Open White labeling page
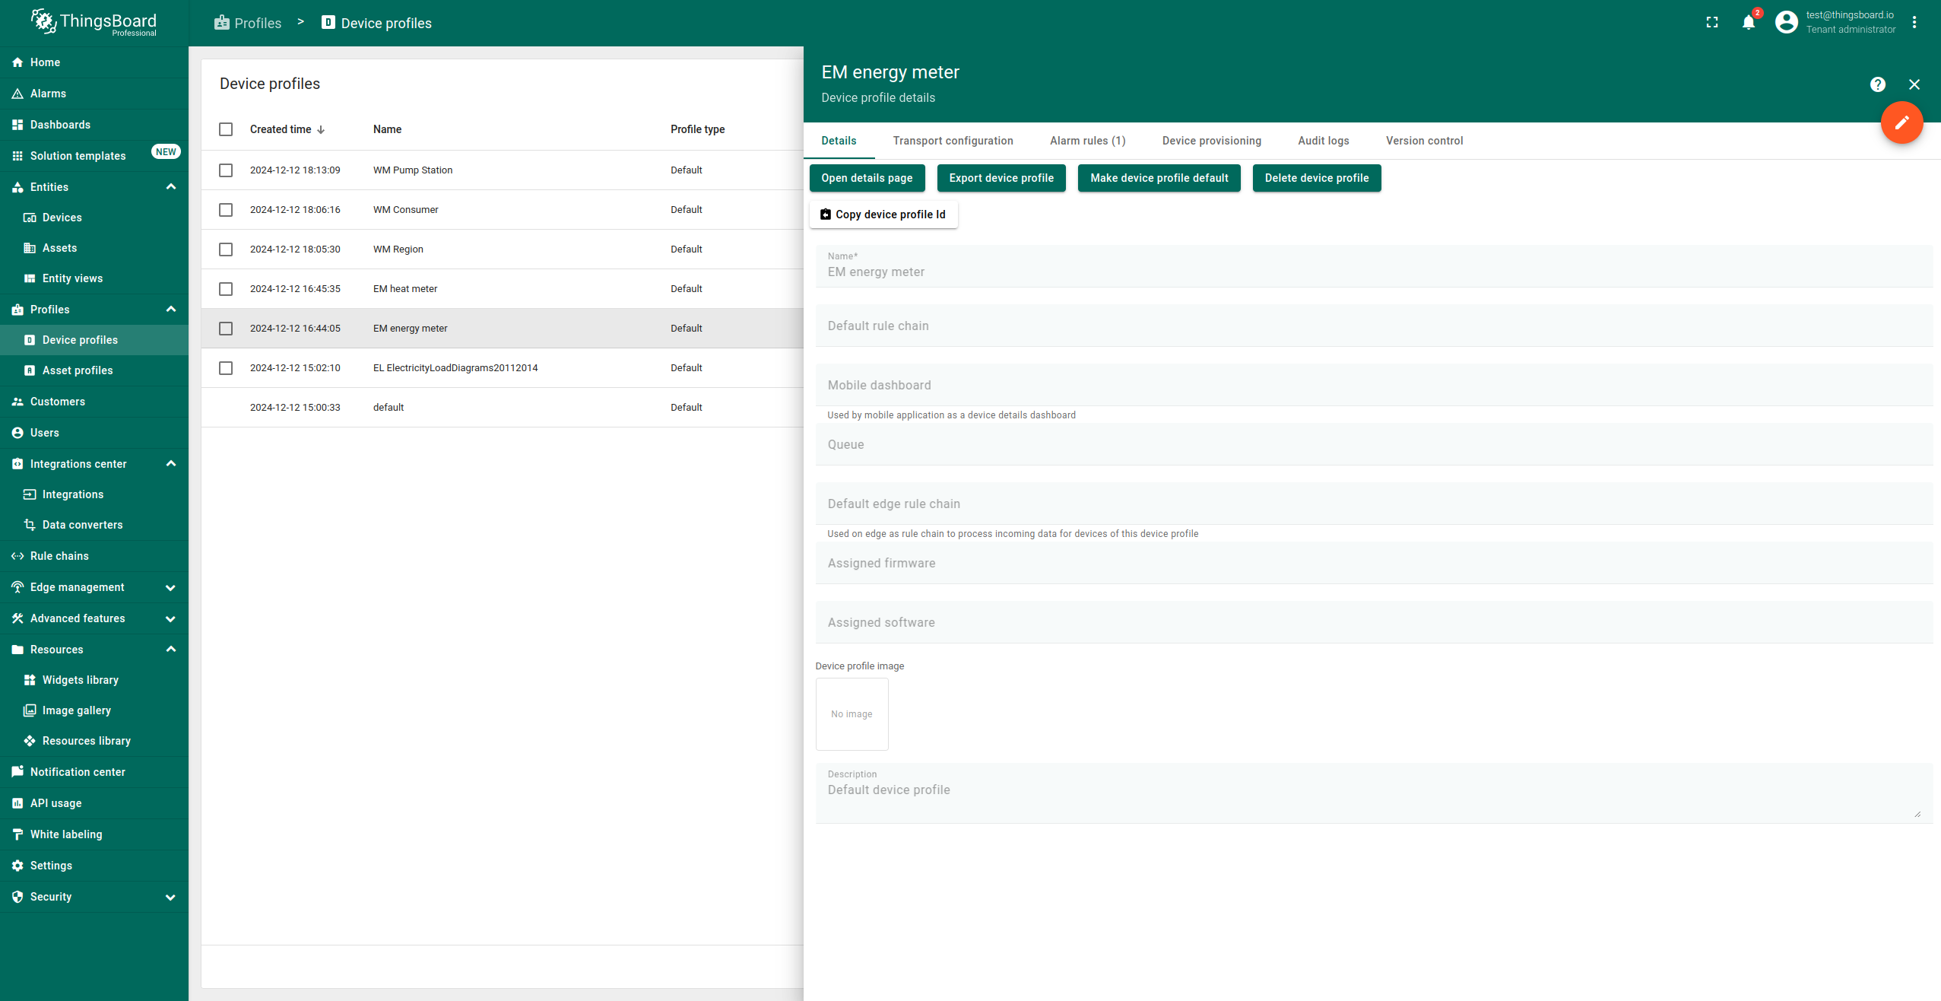 [x=65, y=834]
